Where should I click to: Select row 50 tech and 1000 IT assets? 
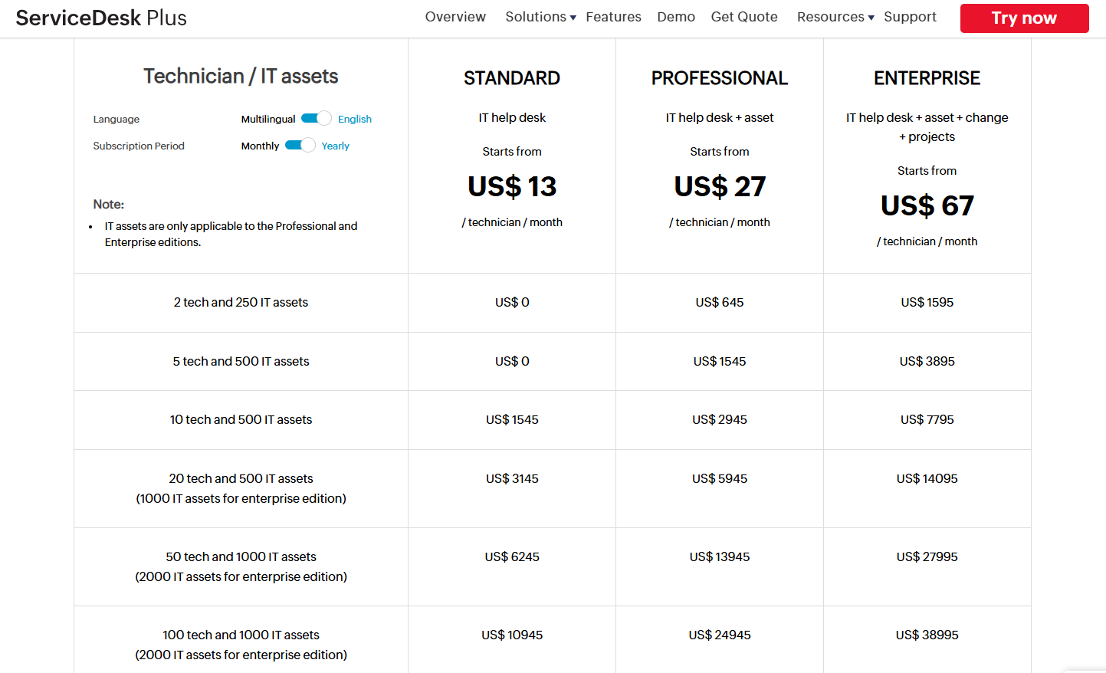click(x=241, y=566)
